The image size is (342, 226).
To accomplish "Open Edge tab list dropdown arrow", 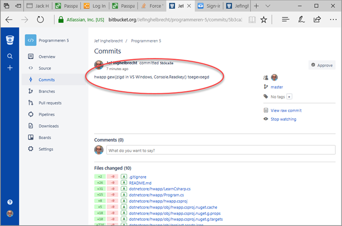I will pyautogui.click(x=270, y=6).
